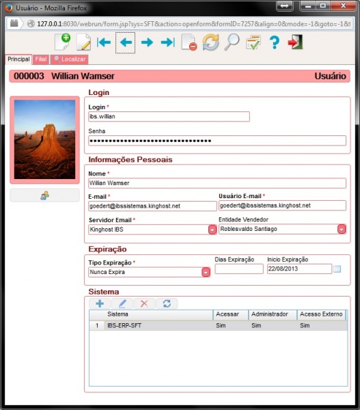Refresh the form with the circular arrows icon
Viewport: 360px width, 410px height.
[x=210, y=42]
